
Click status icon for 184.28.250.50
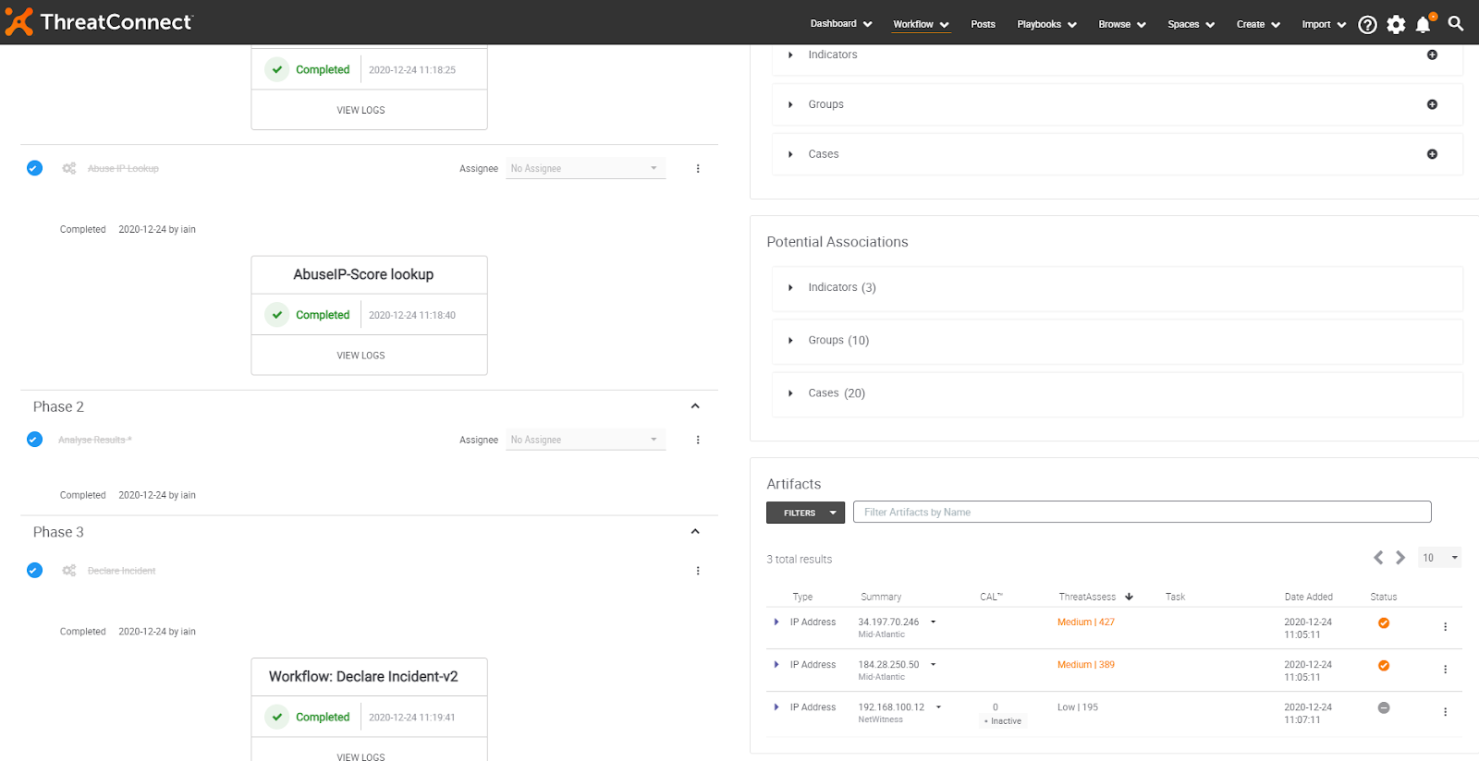[1384, 666]
